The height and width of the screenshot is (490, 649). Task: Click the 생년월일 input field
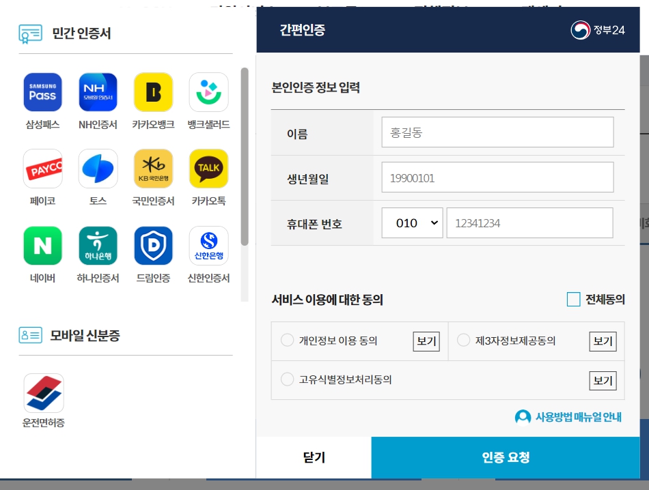click(x=497, y=177)
